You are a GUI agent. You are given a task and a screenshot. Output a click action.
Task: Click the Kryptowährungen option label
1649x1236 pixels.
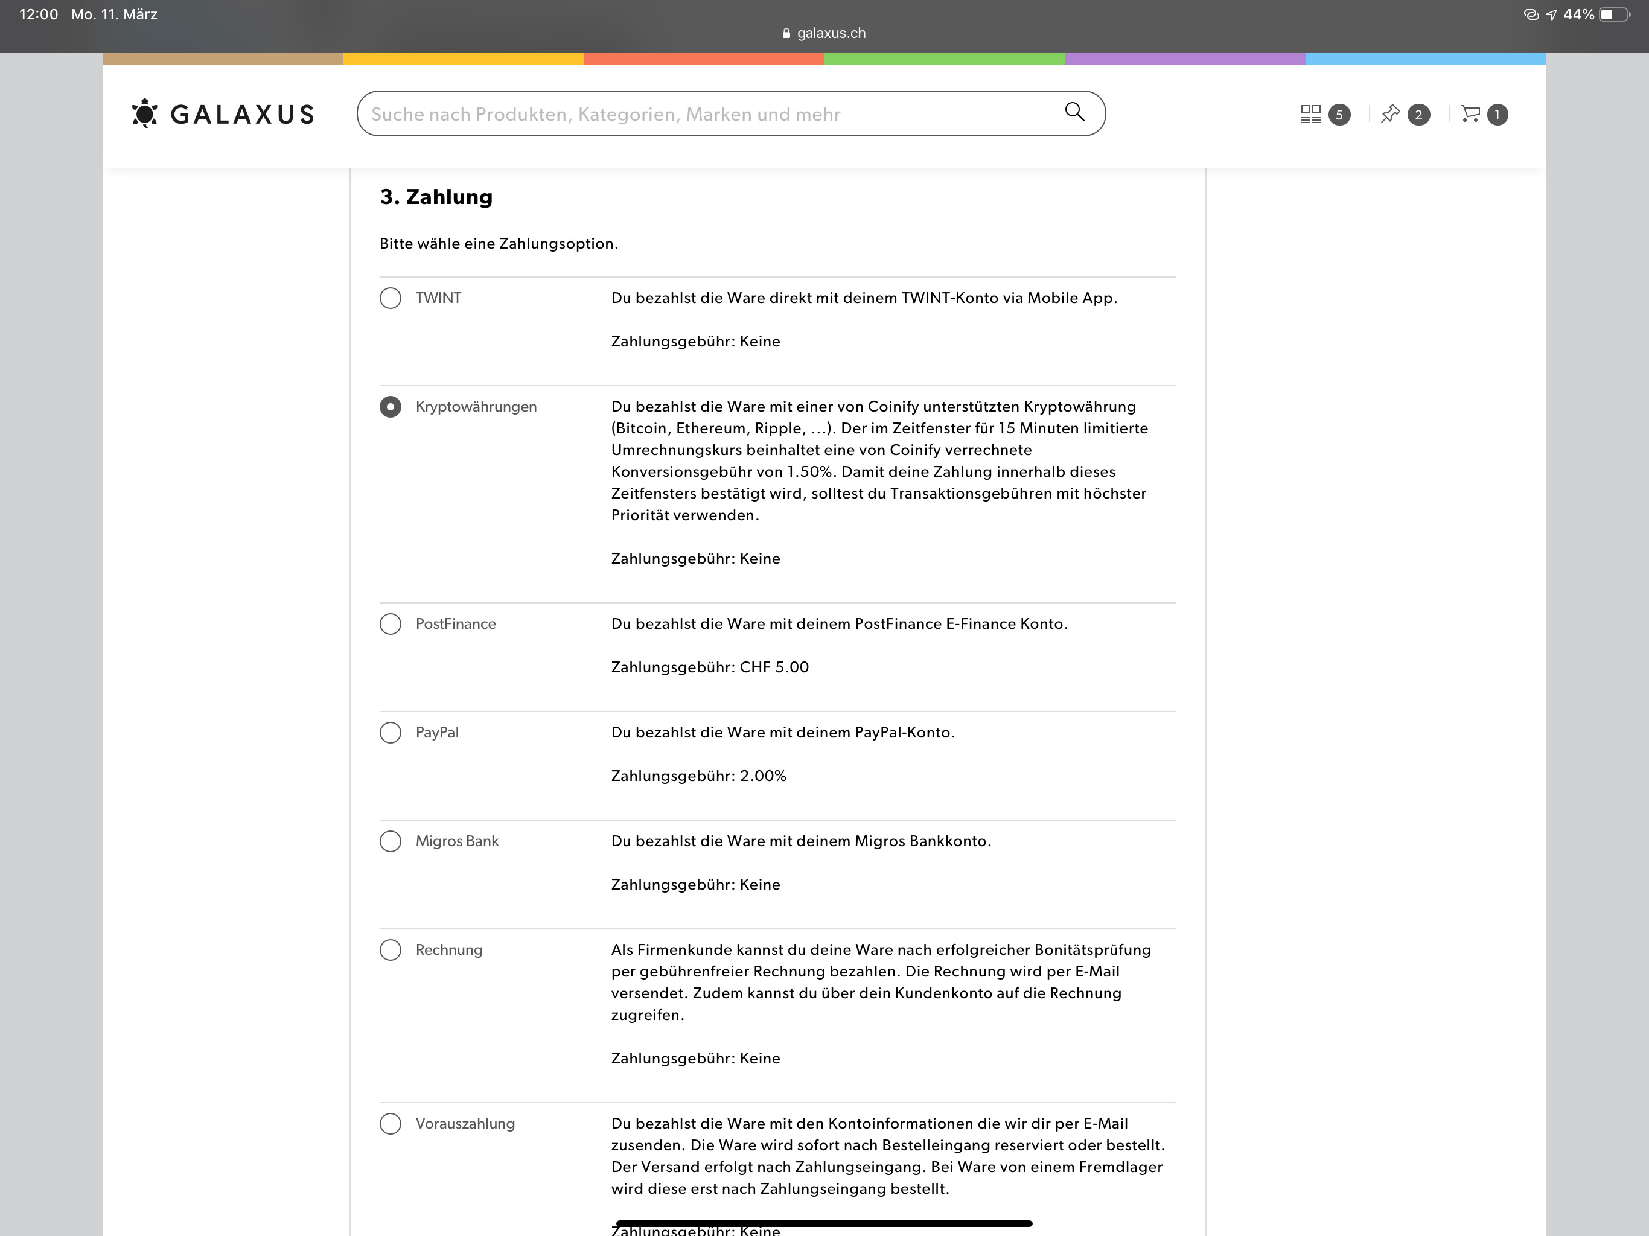click(x=476, y=407)
